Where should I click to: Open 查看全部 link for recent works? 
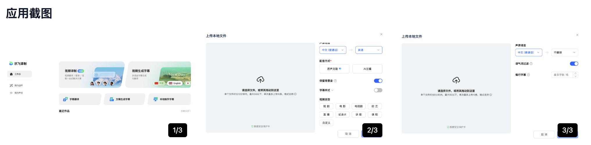pyautogui.click(x=186, y=111)
